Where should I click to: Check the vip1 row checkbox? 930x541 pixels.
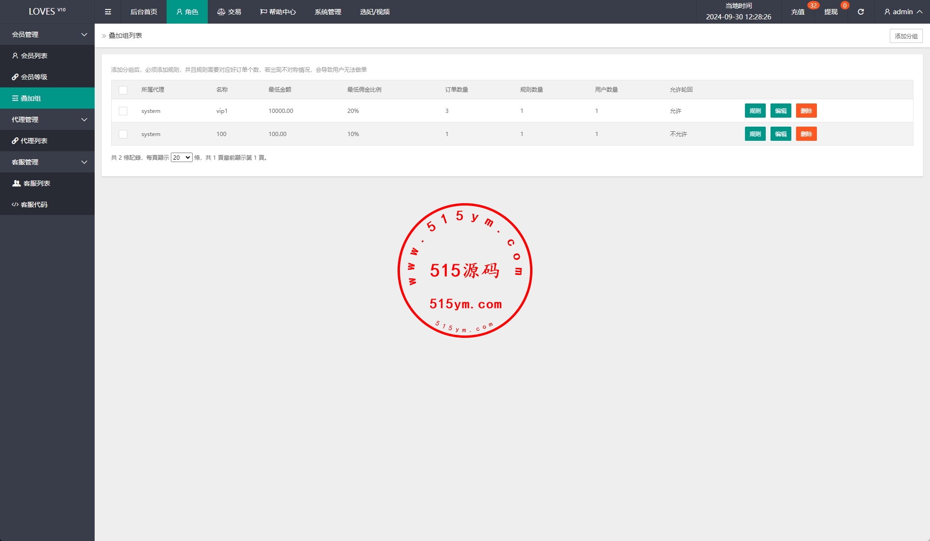pos(123,111)
